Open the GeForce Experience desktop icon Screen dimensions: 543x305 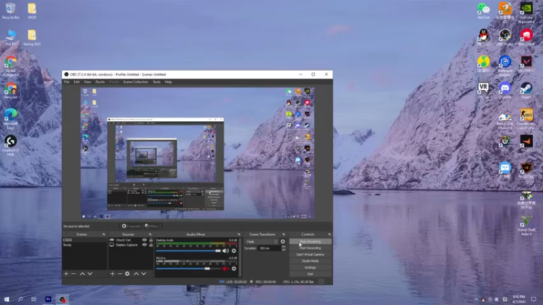click(527, 12)
